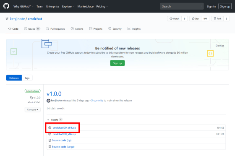Viewport: 235px width, 156px height.
Task: Download cmdchat100_x64.zip
Action: click(x=64, y=128)
